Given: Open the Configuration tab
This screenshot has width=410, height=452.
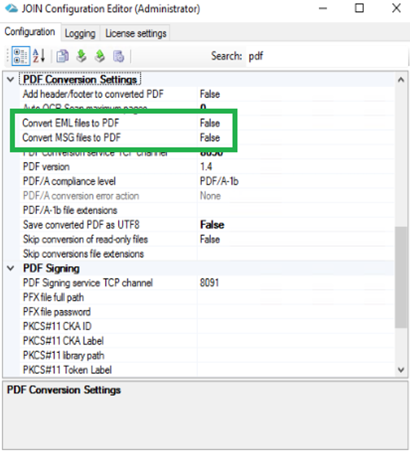Looking at the screenshot, I should pos(30,32).
